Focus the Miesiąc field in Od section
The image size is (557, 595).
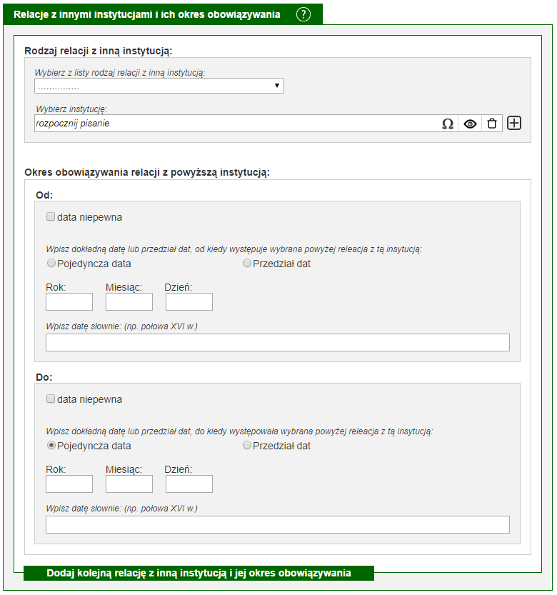(x=129, y=301)
